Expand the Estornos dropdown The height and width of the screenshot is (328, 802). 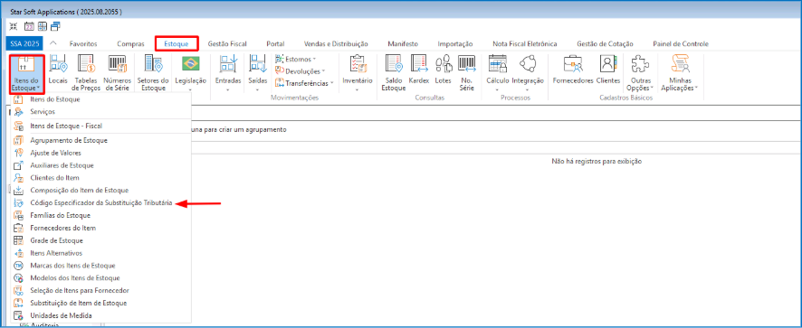[296, 59]
